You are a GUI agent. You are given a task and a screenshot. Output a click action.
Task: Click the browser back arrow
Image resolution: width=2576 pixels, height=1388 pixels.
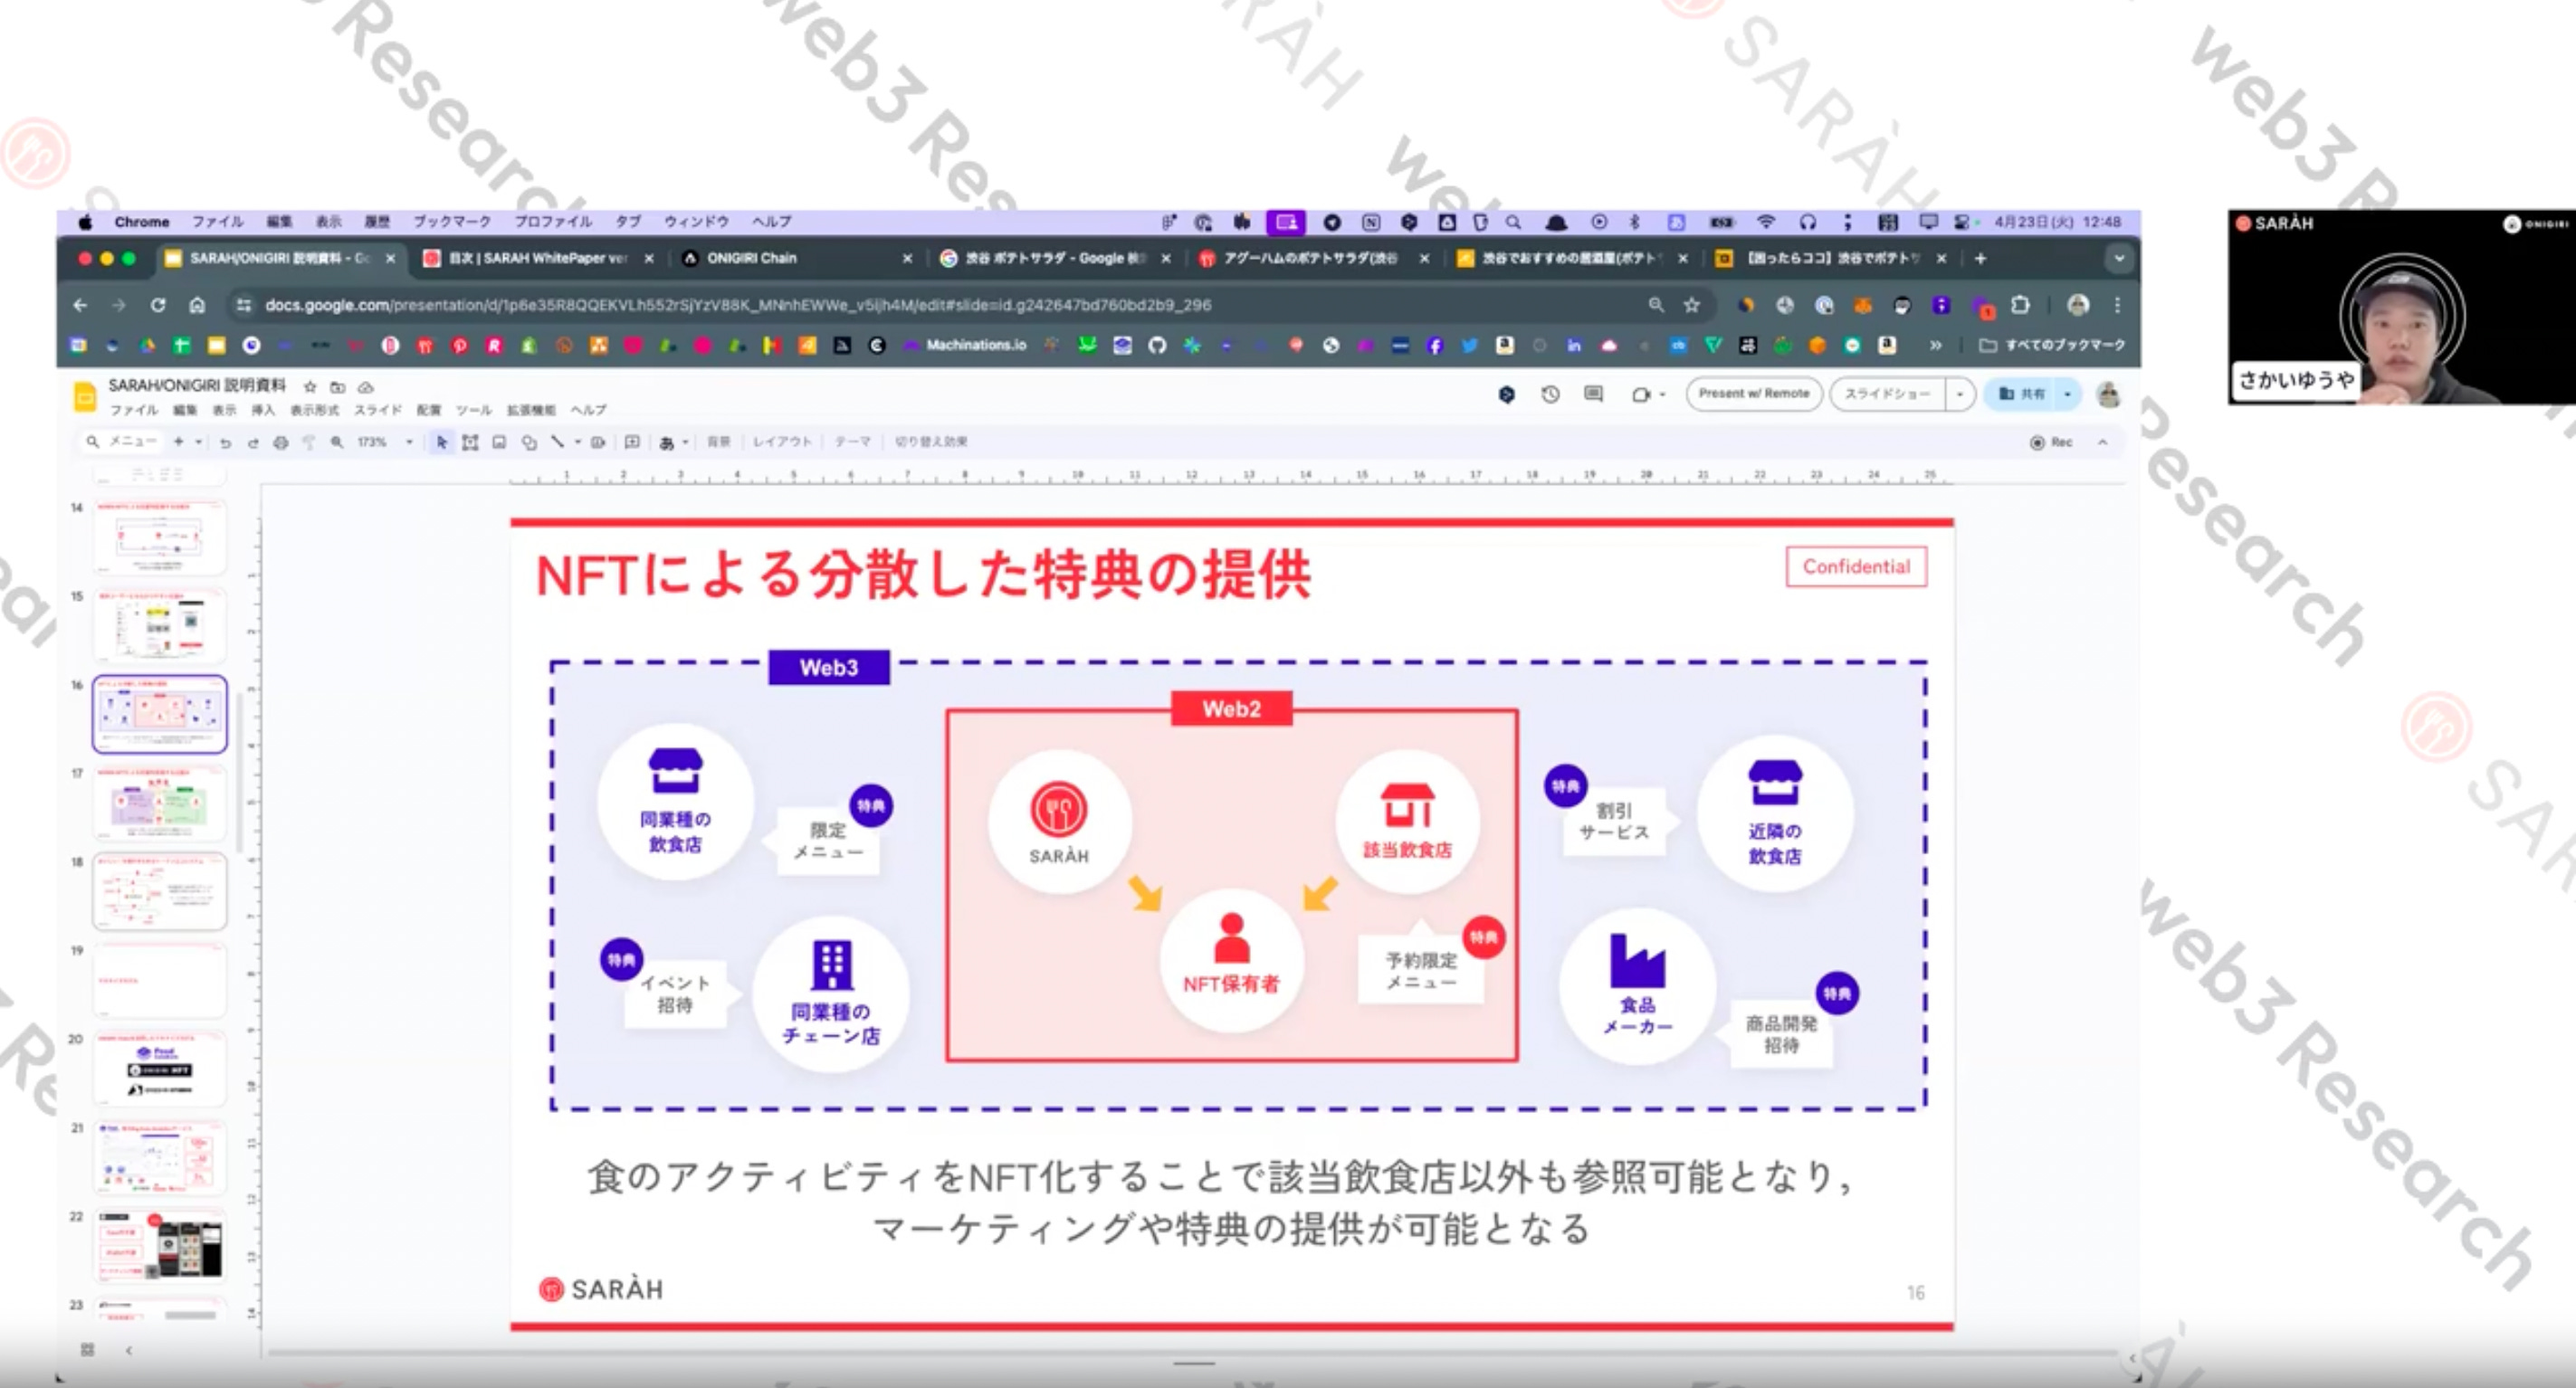81,305
